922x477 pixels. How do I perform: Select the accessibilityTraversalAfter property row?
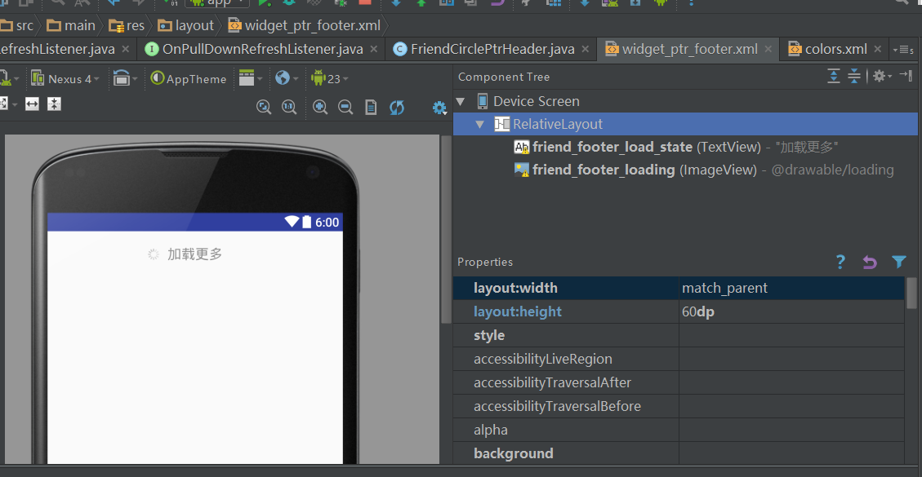click(x=679, y=382)
